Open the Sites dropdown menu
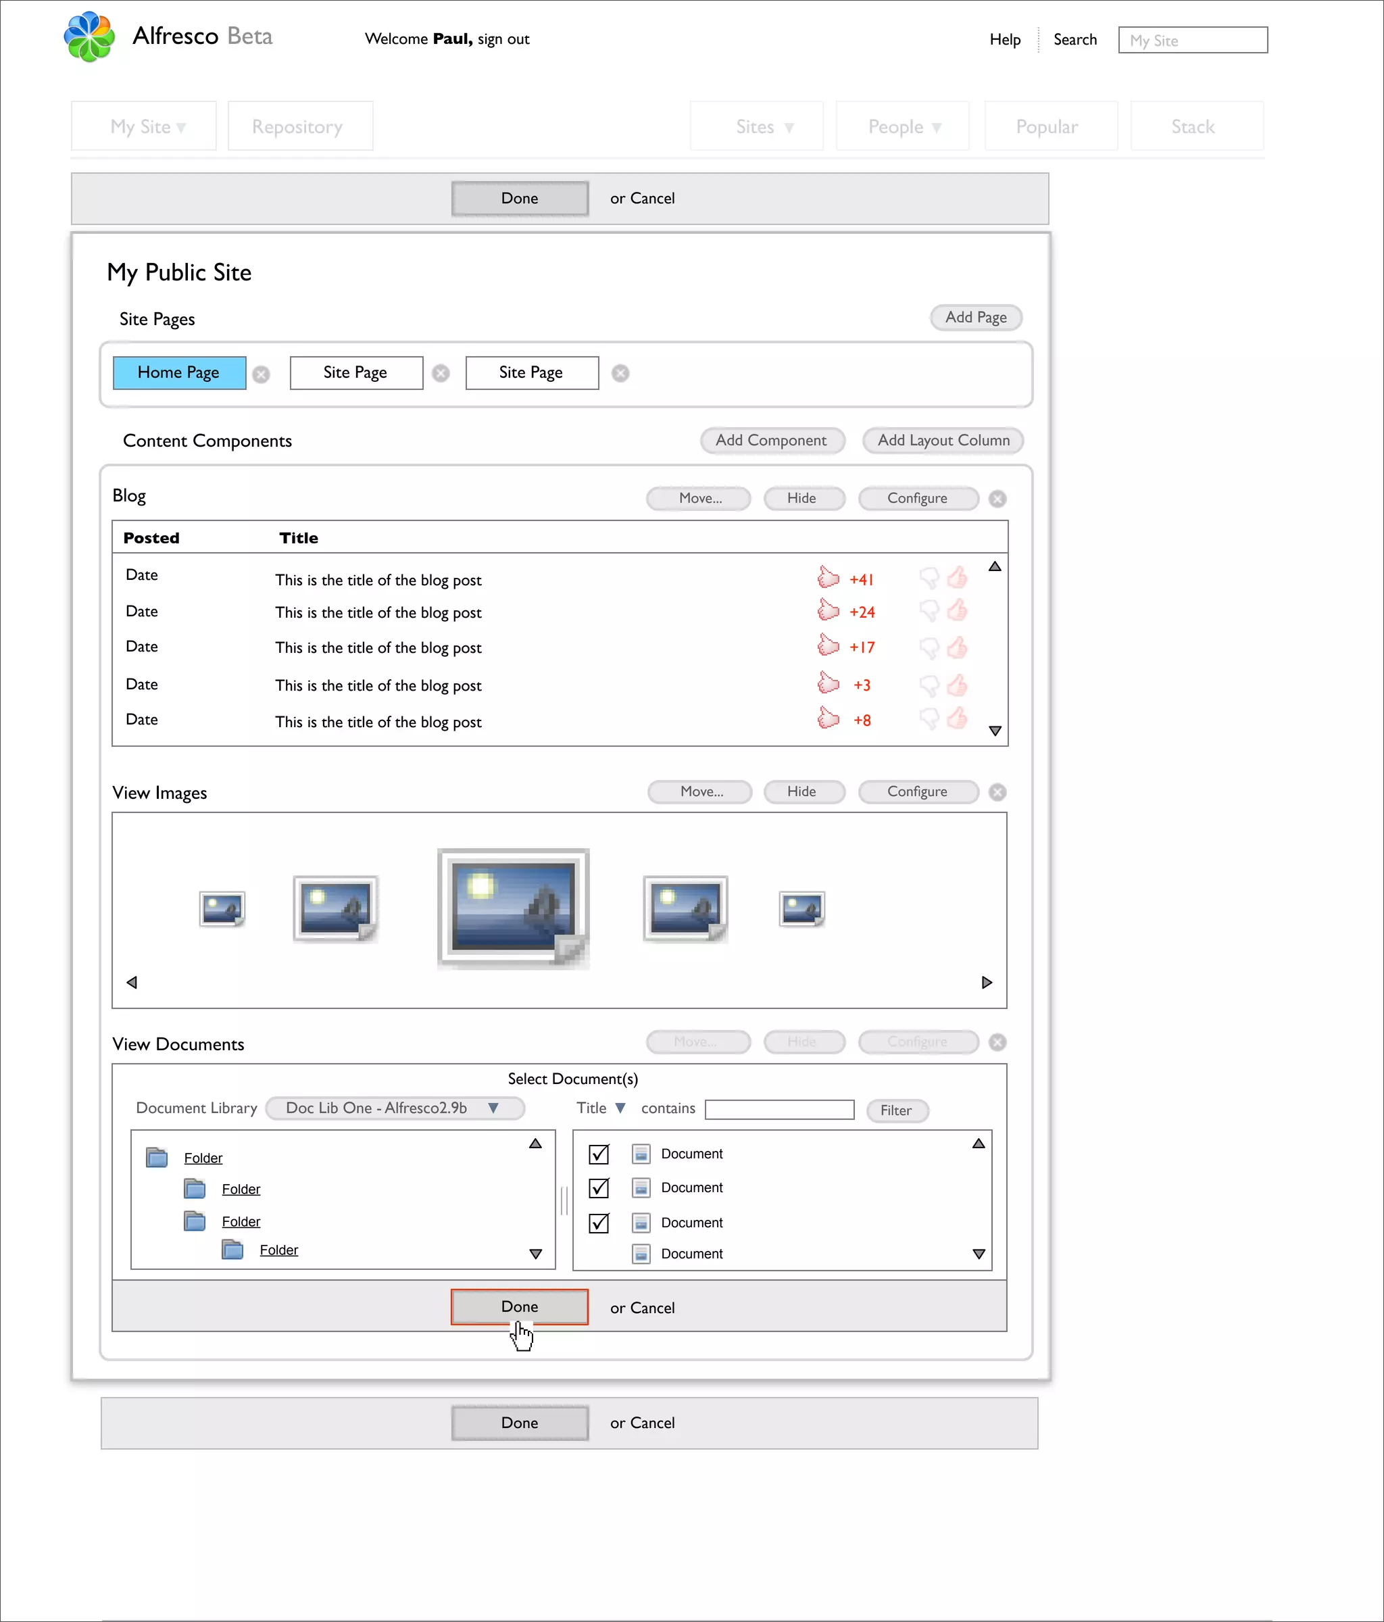The width and height of the screenshot is (1384, 1622). coord(756,126)
